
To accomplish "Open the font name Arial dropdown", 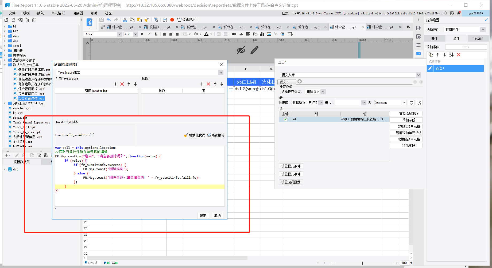I will coord(119,34).
